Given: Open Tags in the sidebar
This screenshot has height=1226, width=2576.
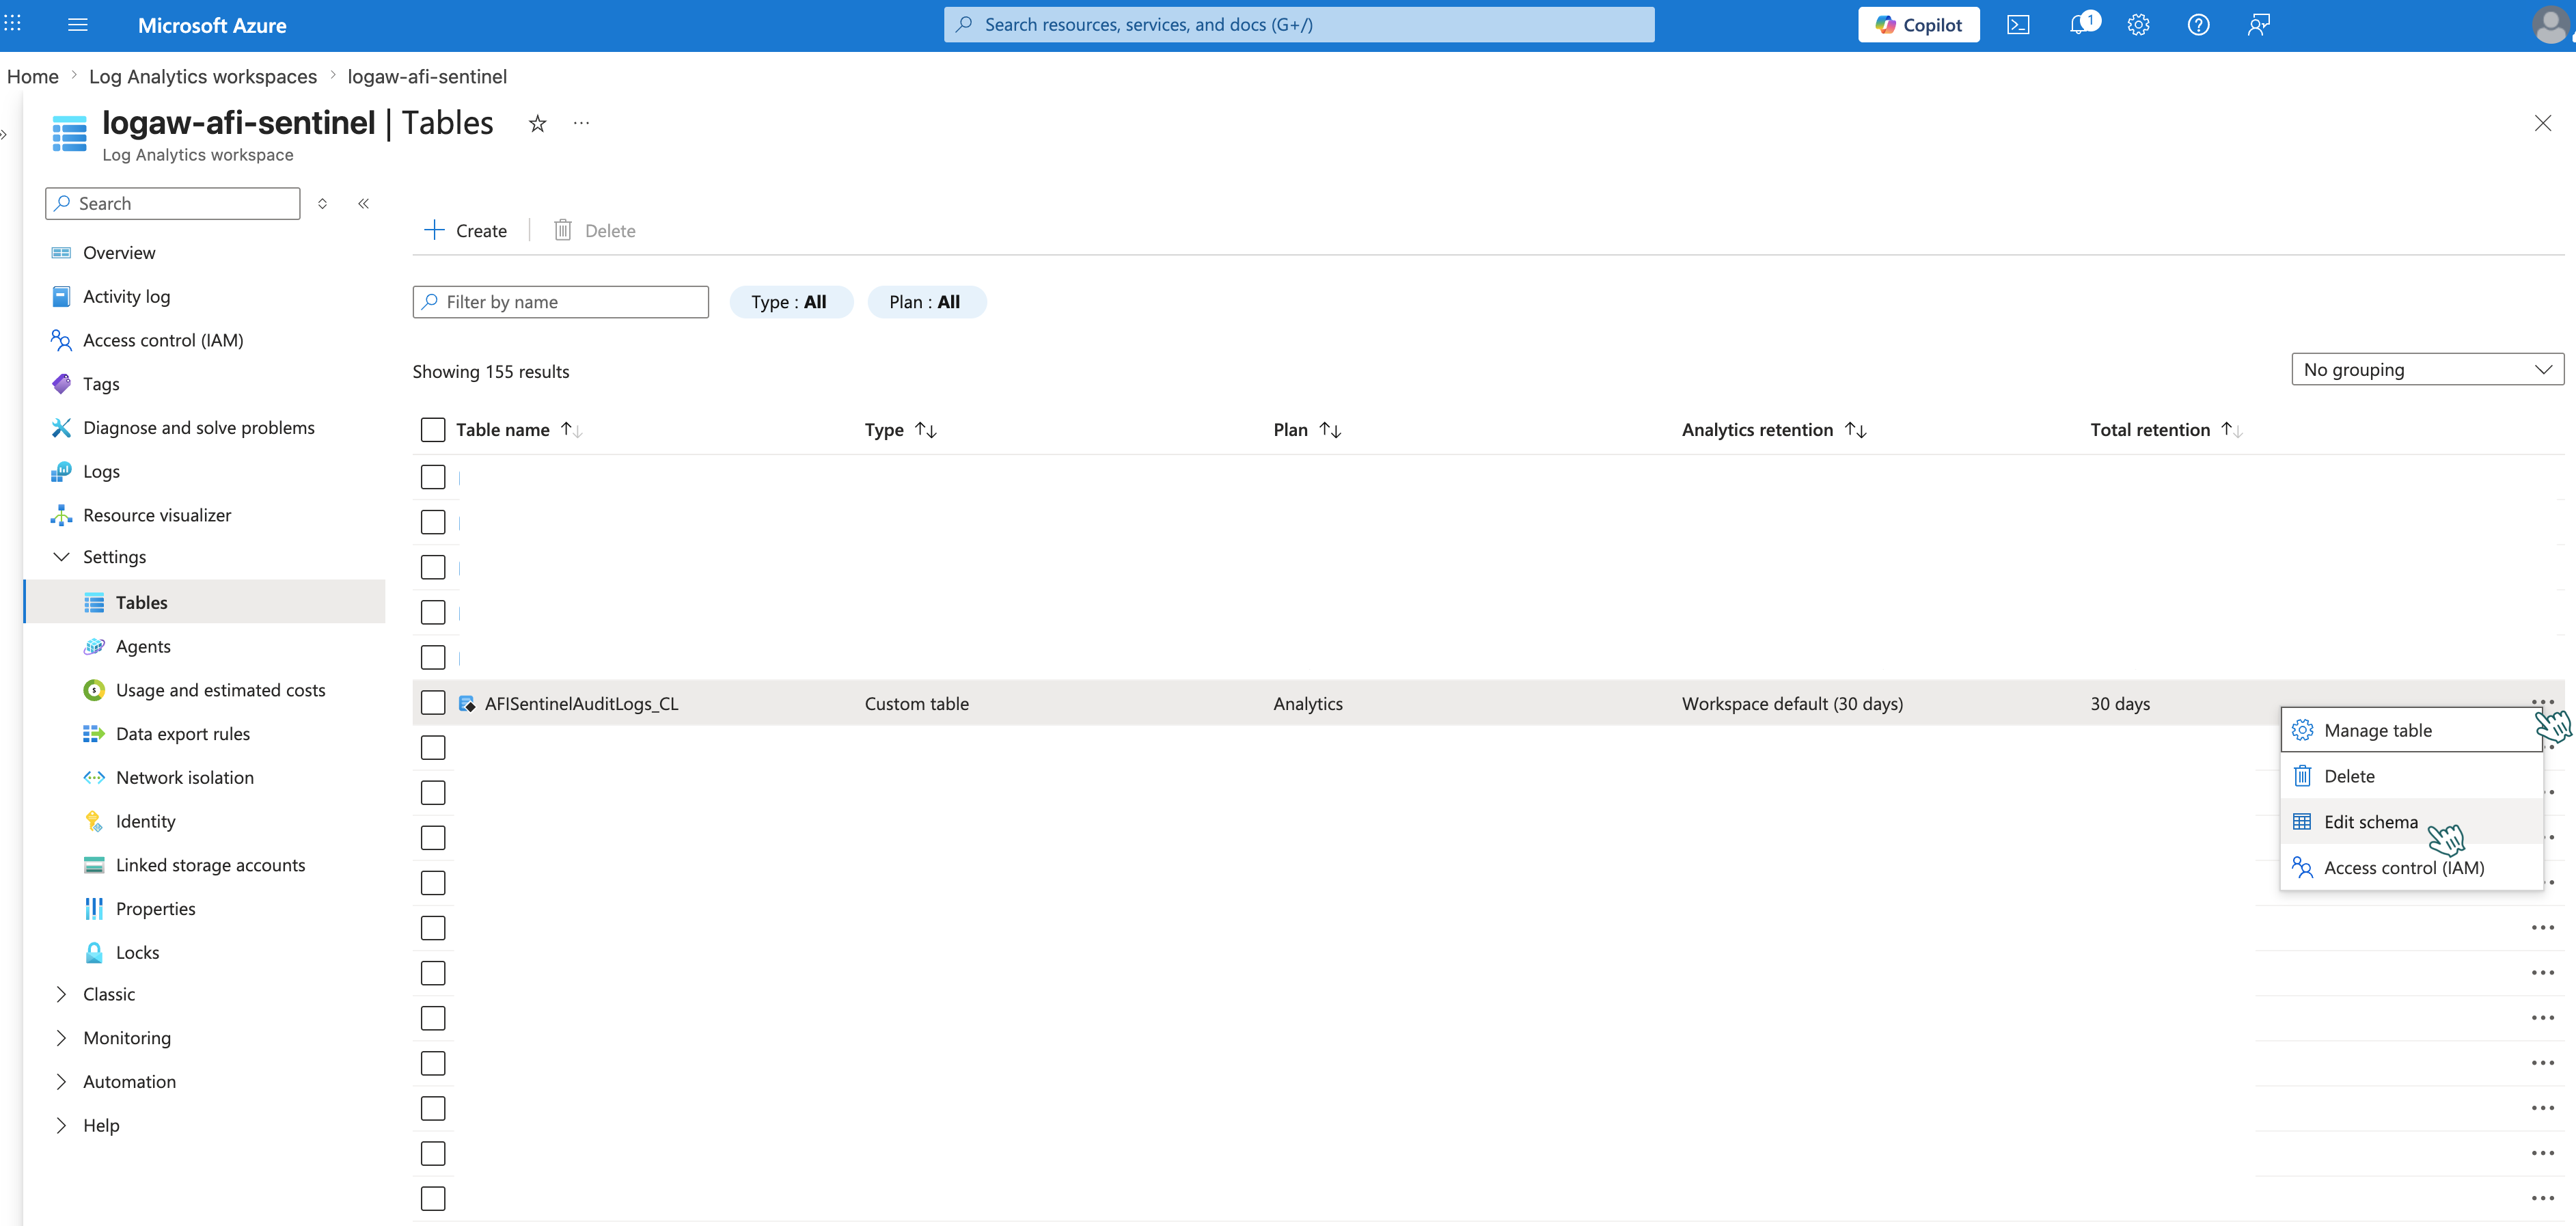Looking at the screenshot, I should coord(101,384).
